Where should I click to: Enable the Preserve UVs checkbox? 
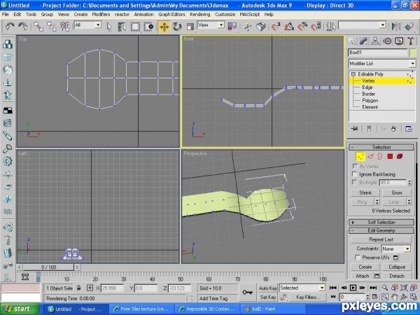coord(358,258)
